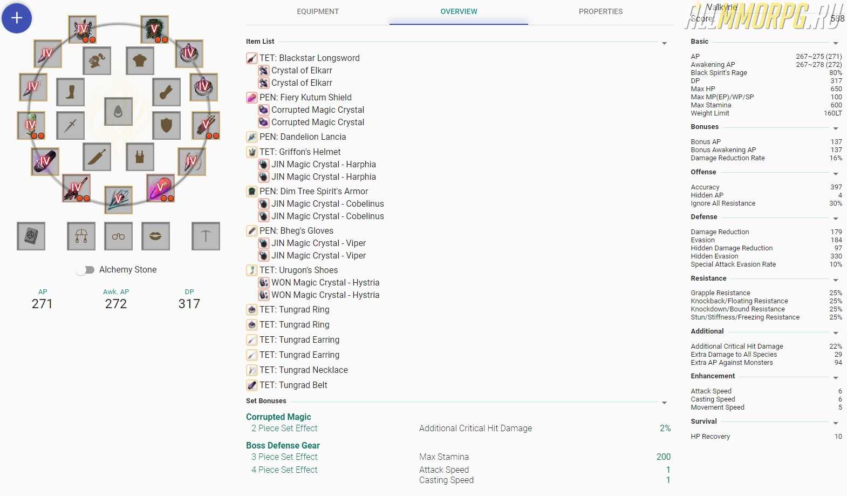Viewport: 847px width, 496px height.
Task: Select the empty gloves outfit slot
Action: (x=166, y=92)
